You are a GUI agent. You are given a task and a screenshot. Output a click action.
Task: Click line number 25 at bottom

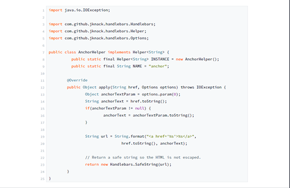tap(43, 178)
